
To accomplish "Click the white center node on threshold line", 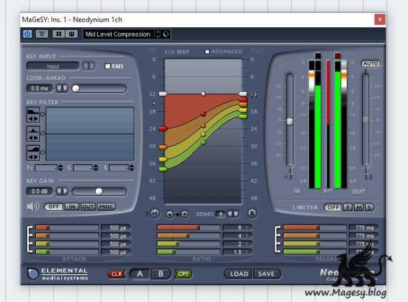I will tap(203, 93).
